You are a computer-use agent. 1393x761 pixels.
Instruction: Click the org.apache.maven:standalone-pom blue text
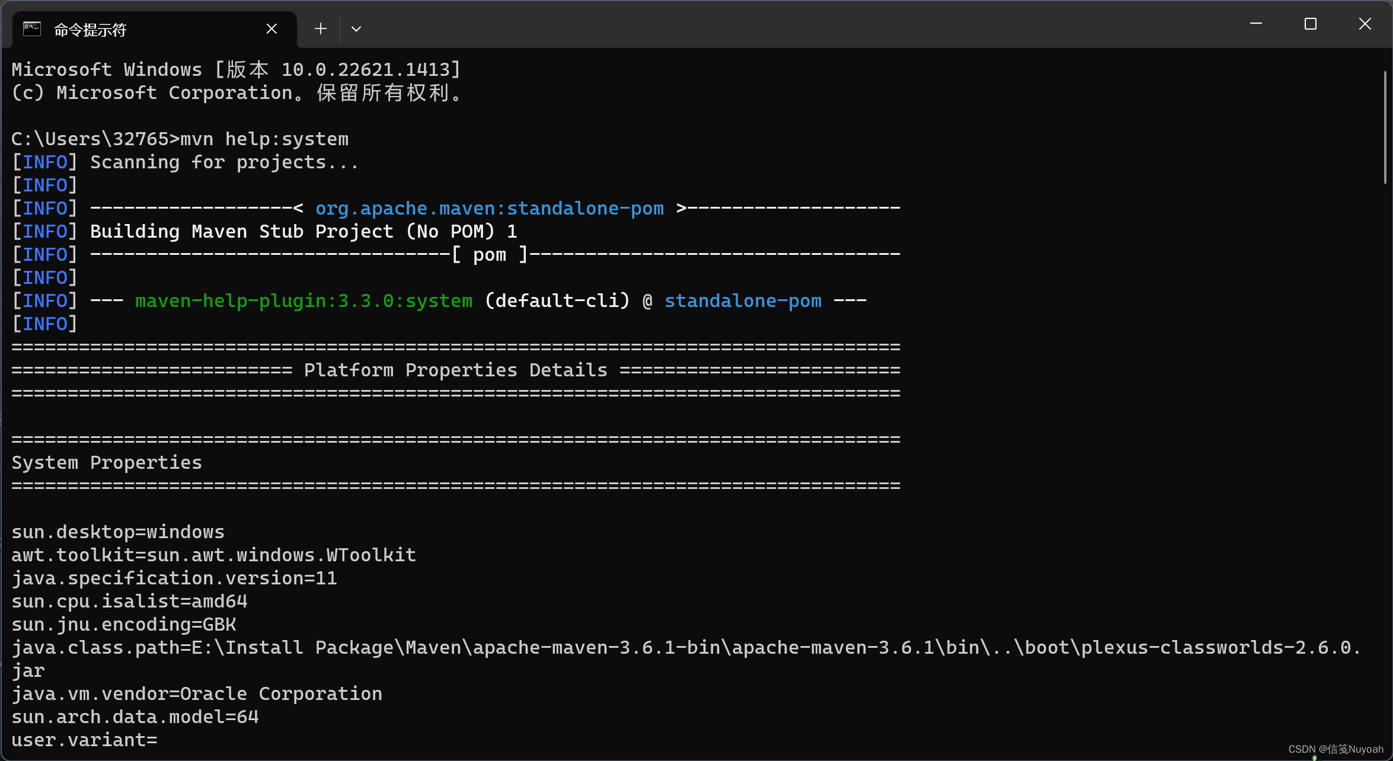490,209
